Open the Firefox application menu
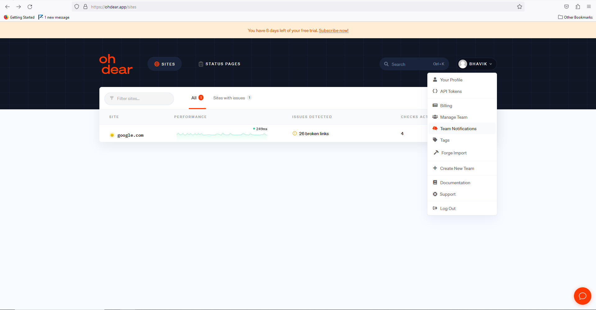Screen dimensions: 596x310 point(589,7)
